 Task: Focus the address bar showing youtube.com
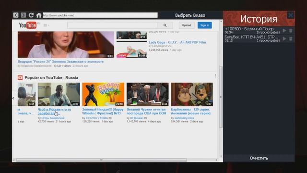(100, 15)
